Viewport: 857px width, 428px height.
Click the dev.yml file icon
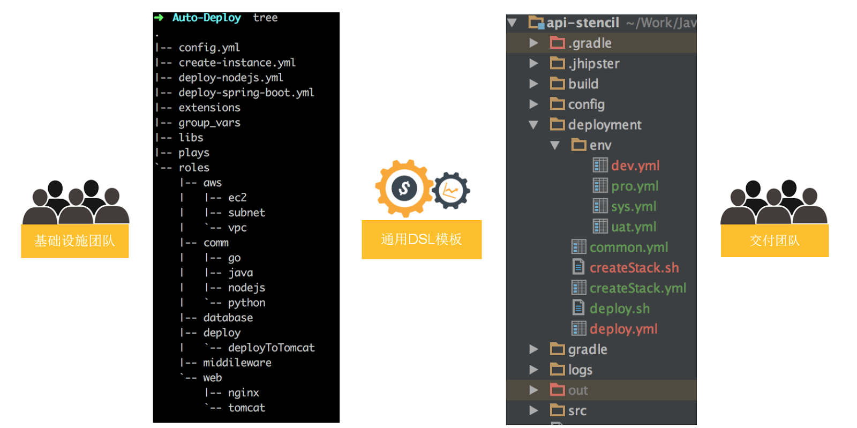600,166
